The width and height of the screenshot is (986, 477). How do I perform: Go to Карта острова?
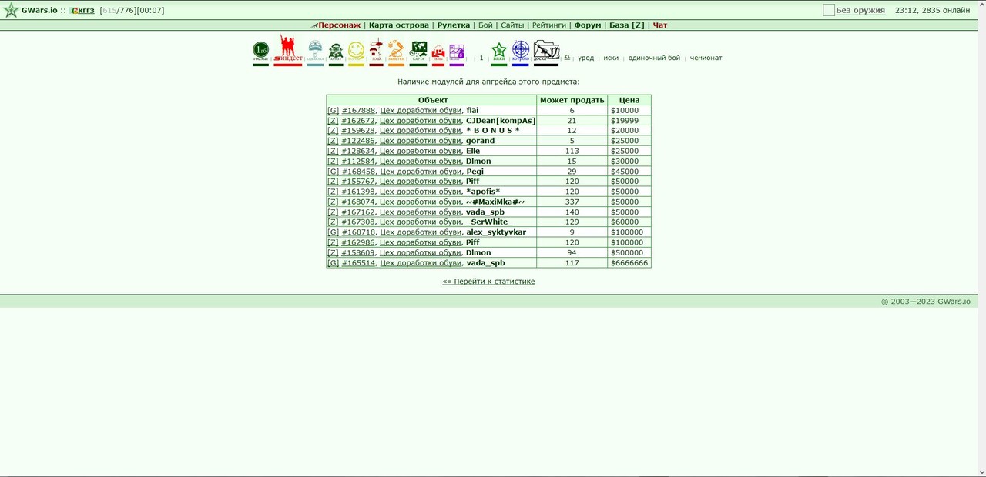399,25
